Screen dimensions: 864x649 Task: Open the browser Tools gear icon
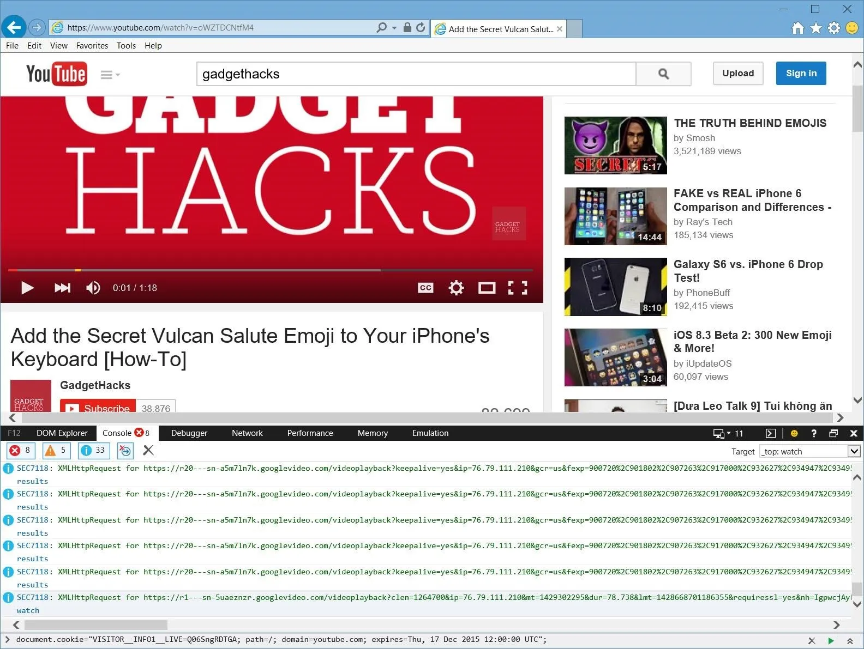click(834, 28)
